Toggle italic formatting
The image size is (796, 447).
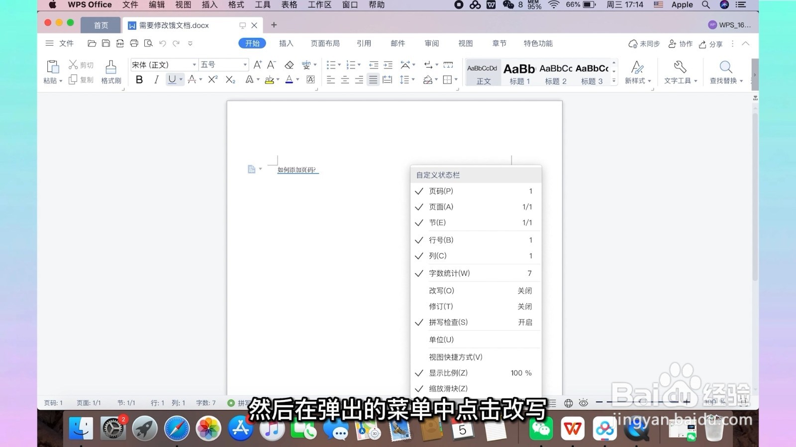[156, 79]
